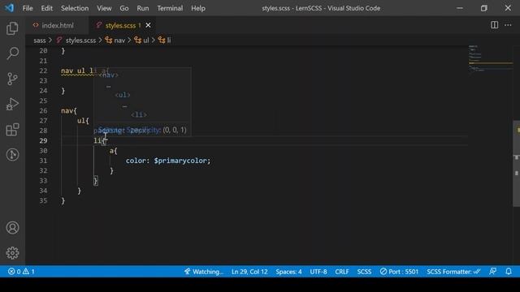This screenshot has width=520, height=292.
Task: Open the File menu
Action: pos(28,8)
